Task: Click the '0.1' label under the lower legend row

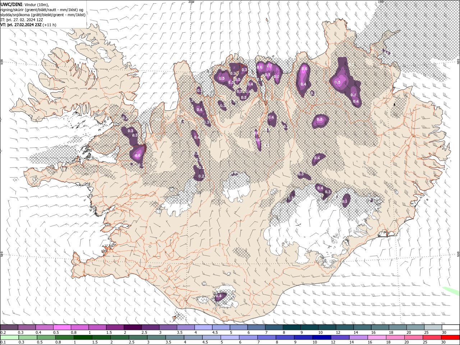Action: coord(3,342)
